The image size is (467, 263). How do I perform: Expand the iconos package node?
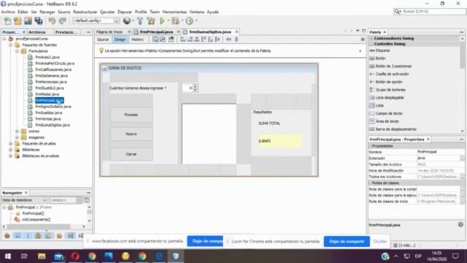(x=18, y=131)
